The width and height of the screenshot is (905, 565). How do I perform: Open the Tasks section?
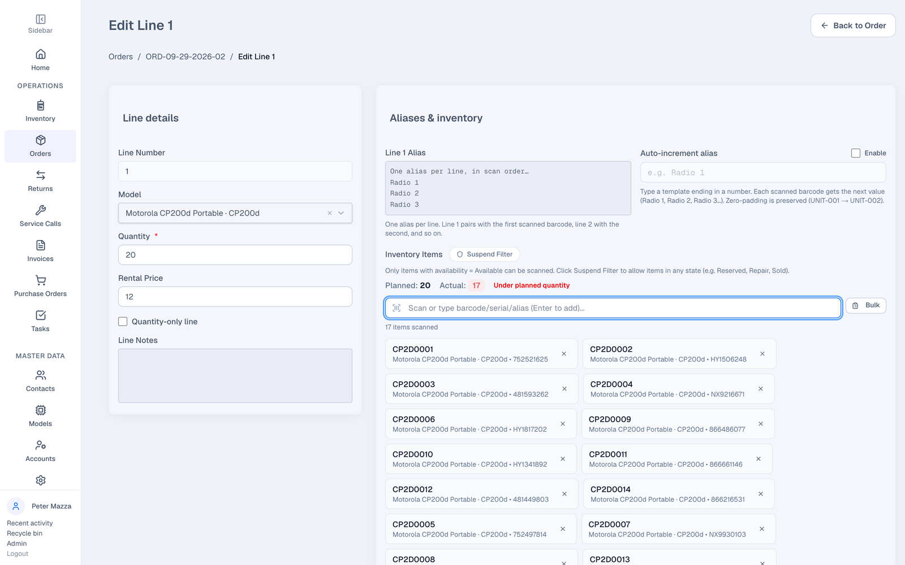tap(41, 321)
